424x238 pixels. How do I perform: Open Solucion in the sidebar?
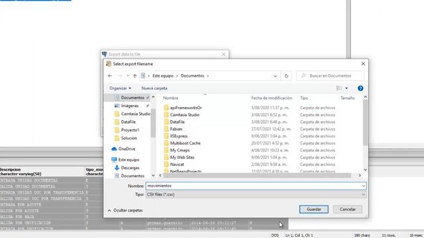[x=129, y=138]
